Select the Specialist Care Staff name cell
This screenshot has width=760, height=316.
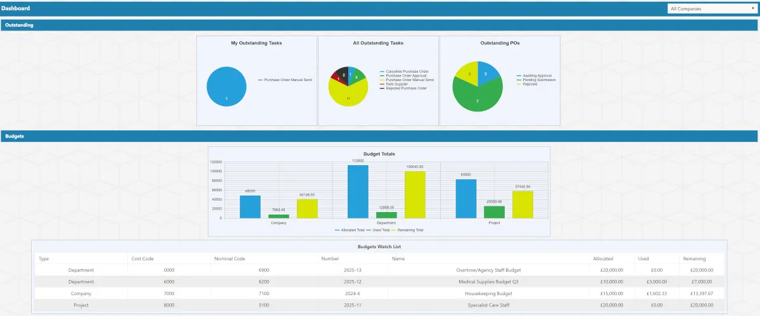click(488, 305)
